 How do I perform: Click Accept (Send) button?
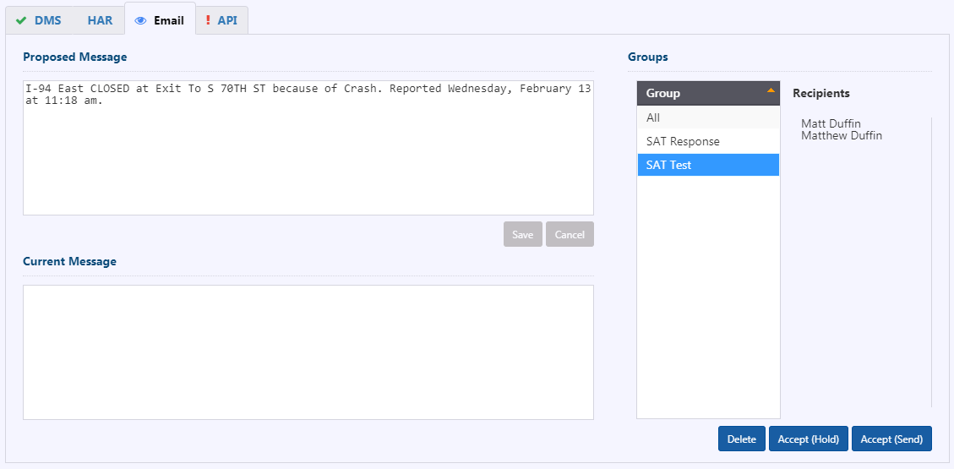coord(891,439)
